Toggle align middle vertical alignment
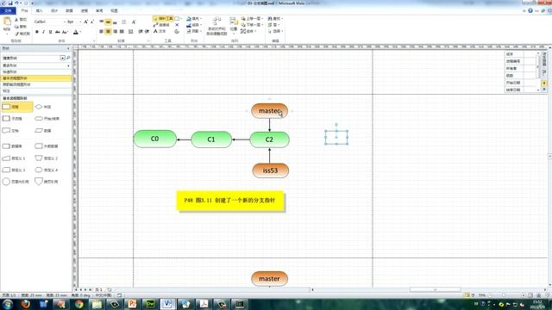This screenshot has width=552, height=310. pos(108,22)
